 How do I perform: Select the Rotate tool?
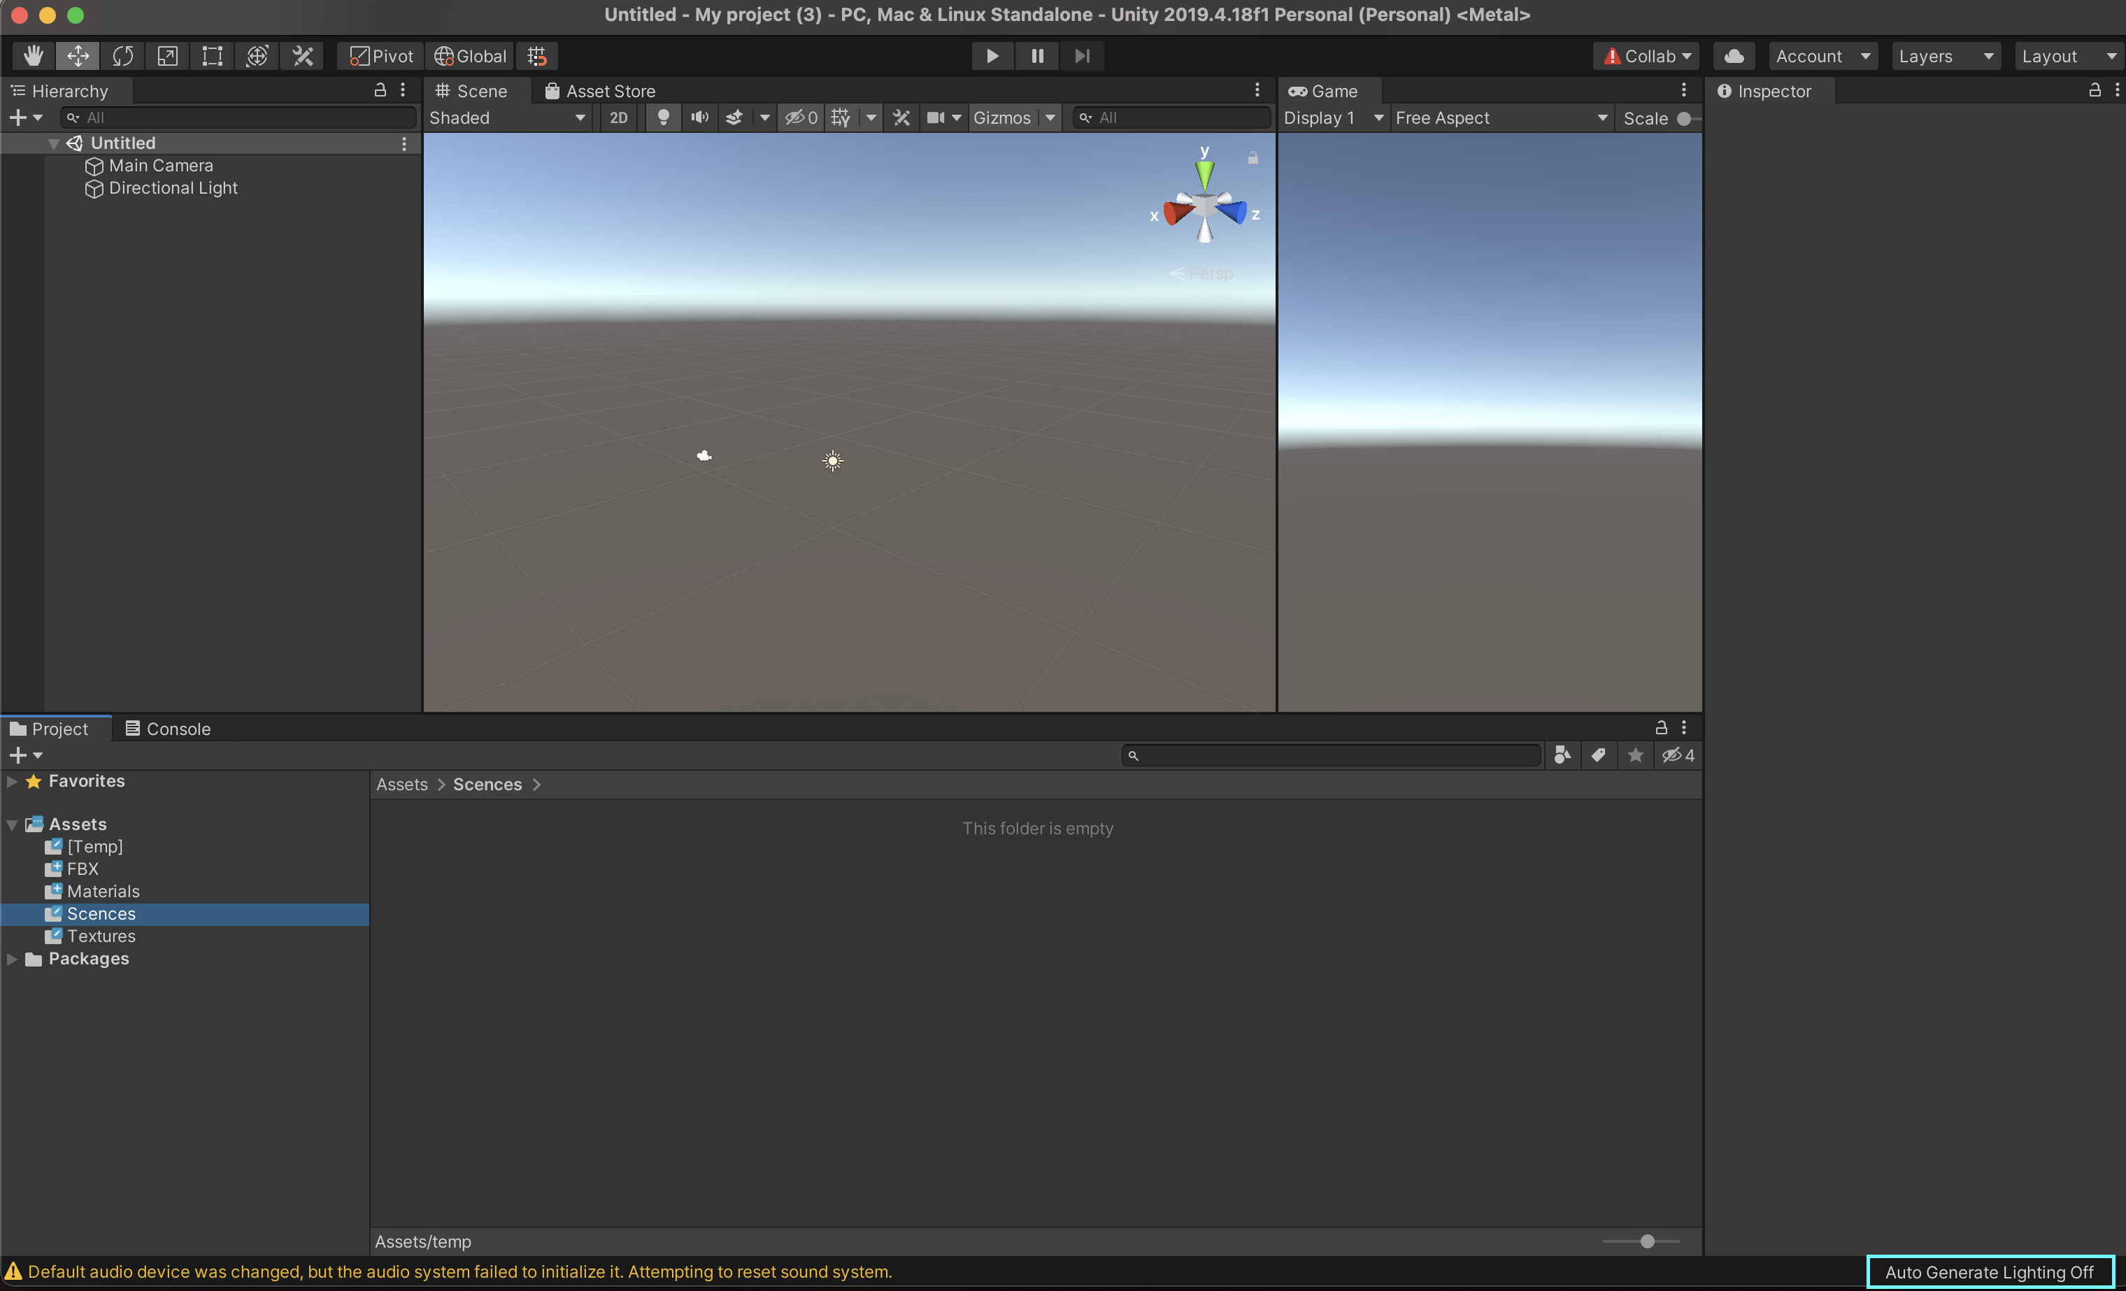click(122, 56)
